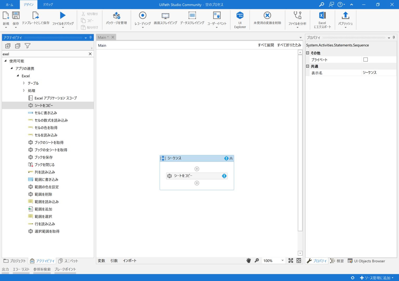Select the pan hand tool in the designer
Image resolution: width=399 pixels, height=281 pixels.
[x=248, y=260]
